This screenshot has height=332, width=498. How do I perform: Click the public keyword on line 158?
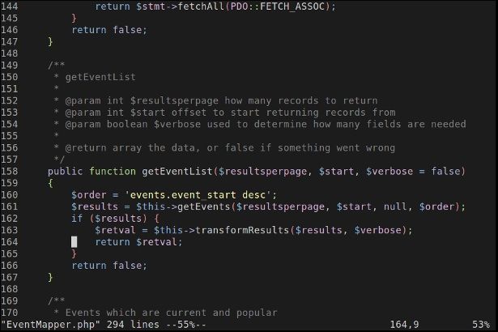[x=66, y=171]
